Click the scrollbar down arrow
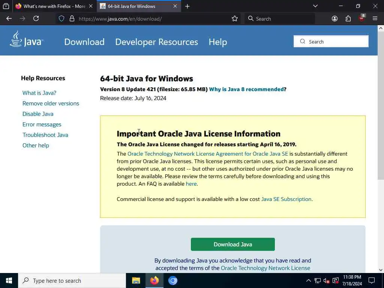Screen dimensions: 384x288 coord(381,270)
